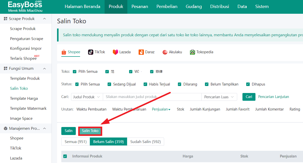303x163 pixels.
Task: Sort by Waktu Pembaharuan
Action: [129, 109]
